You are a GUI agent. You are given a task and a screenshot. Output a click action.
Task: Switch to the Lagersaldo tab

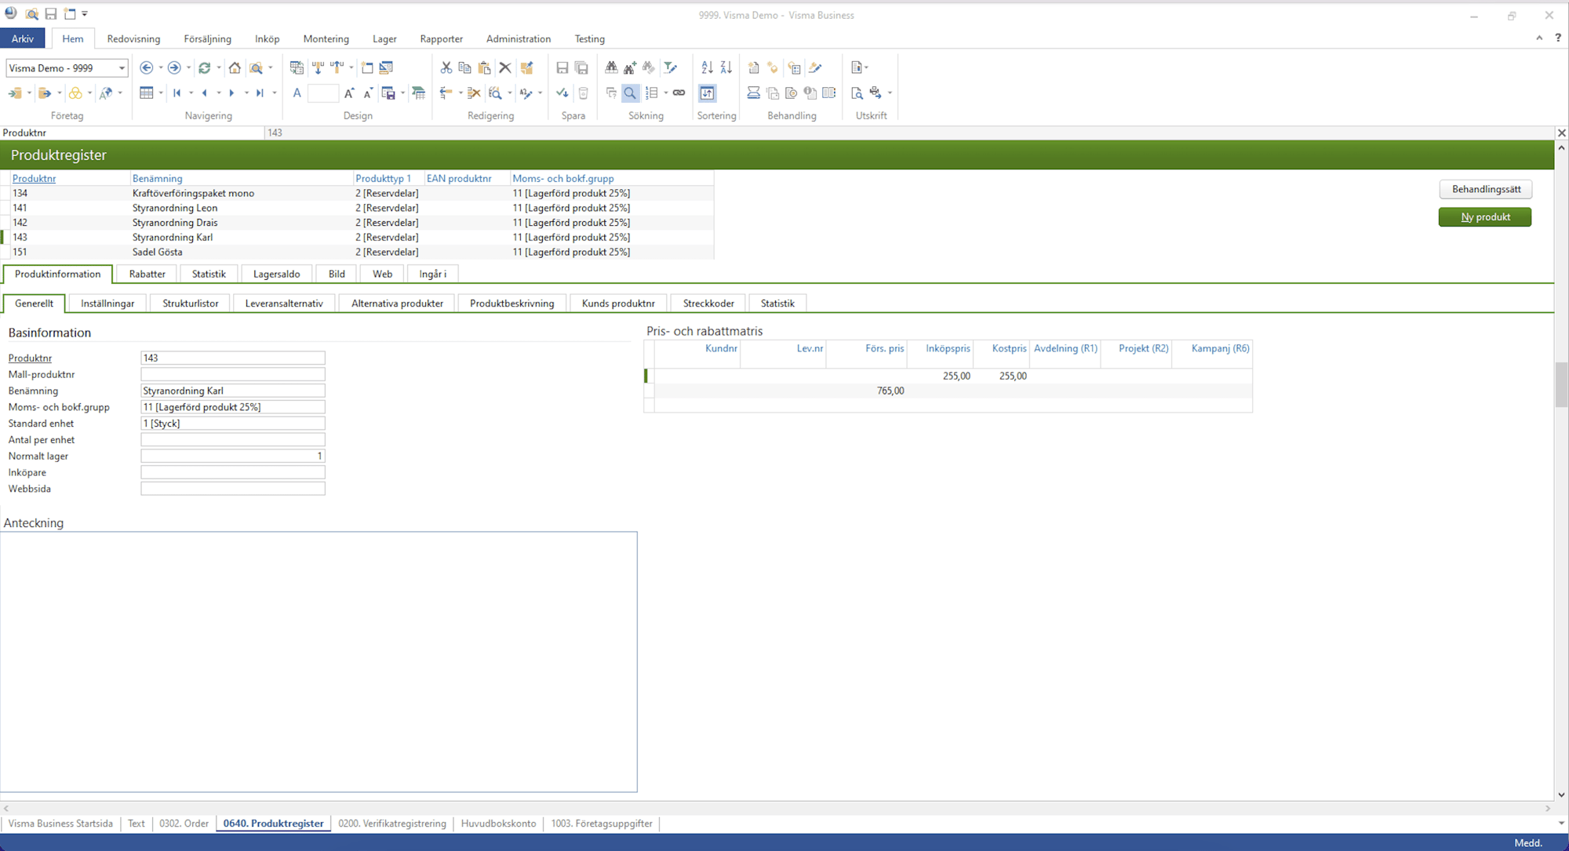click(x=276, y=274)
